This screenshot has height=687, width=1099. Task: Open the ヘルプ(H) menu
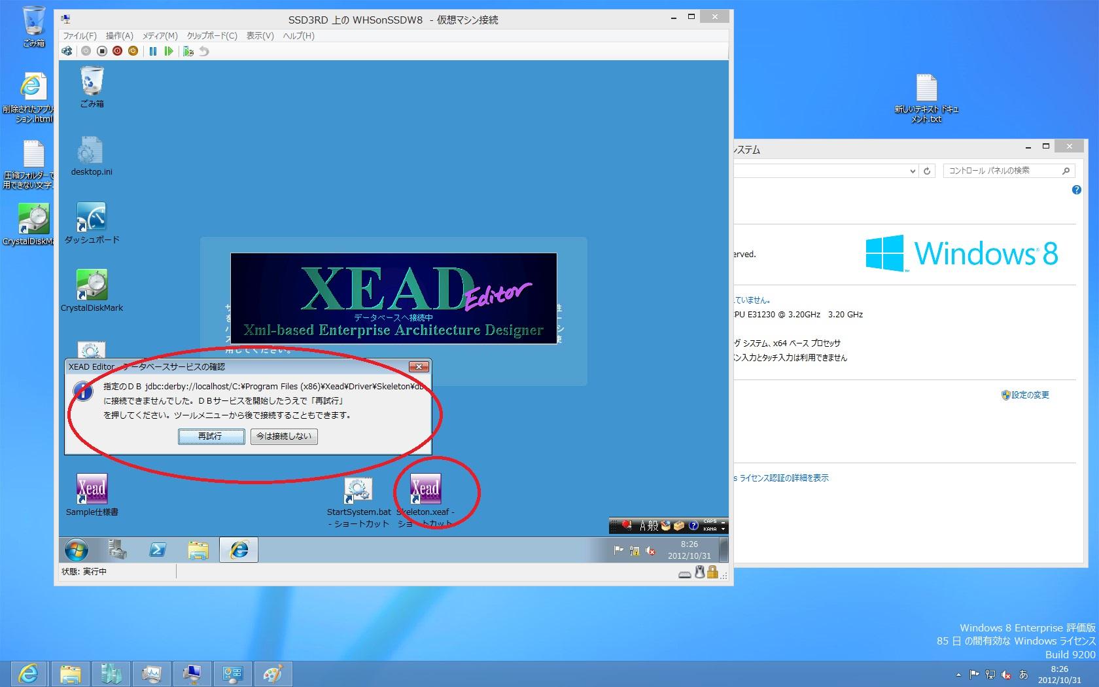point(298,36)
